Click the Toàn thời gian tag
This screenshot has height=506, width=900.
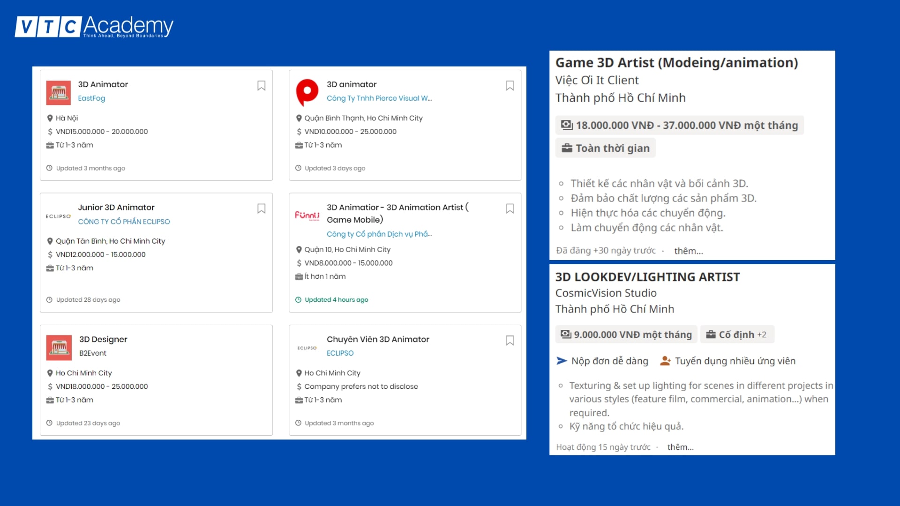tap(606, 148)
